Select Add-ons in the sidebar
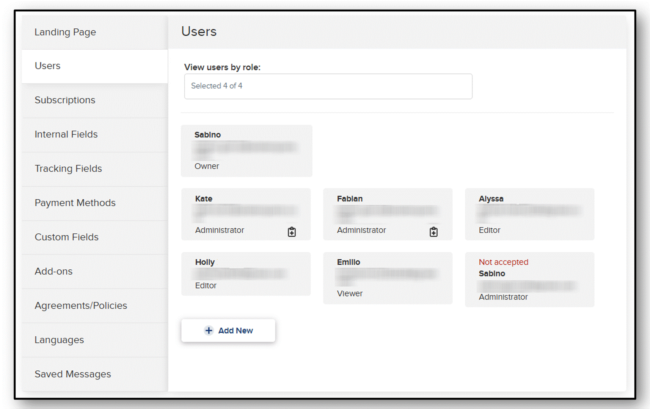The height and width of the screenshot is (409, 650). point(95,272)
